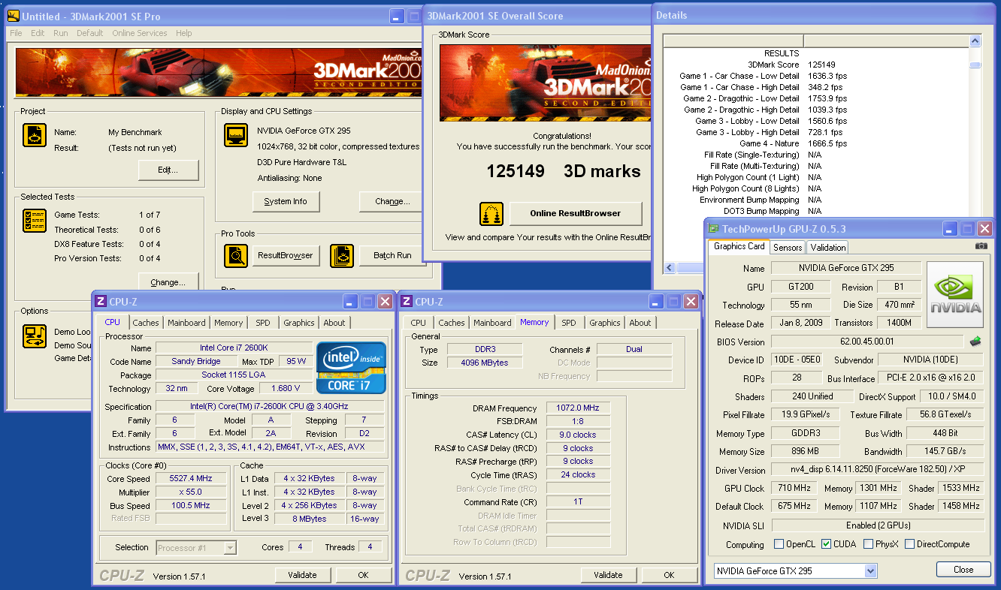Click the Selected Tests checklist icon
The width and height of the screenshot is (1001, 590).
pos(35,221)
